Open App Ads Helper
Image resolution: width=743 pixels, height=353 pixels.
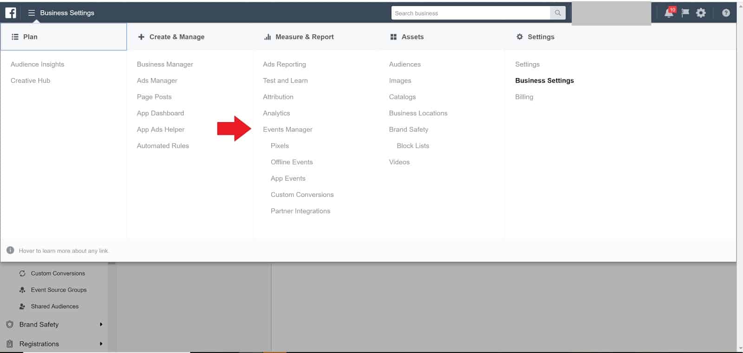tap(161, 129)
